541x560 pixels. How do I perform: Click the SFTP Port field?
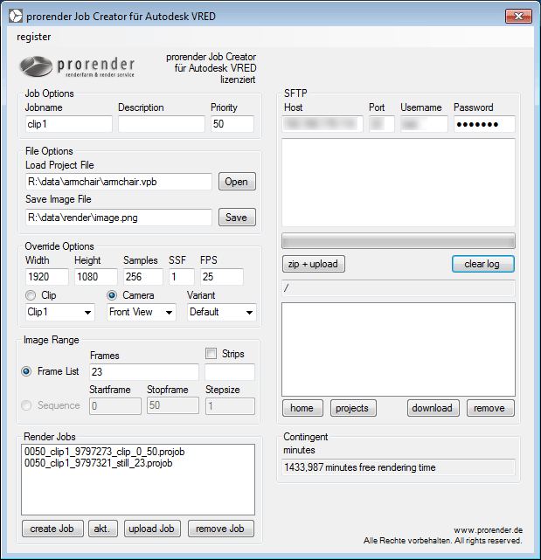[382, 124]
